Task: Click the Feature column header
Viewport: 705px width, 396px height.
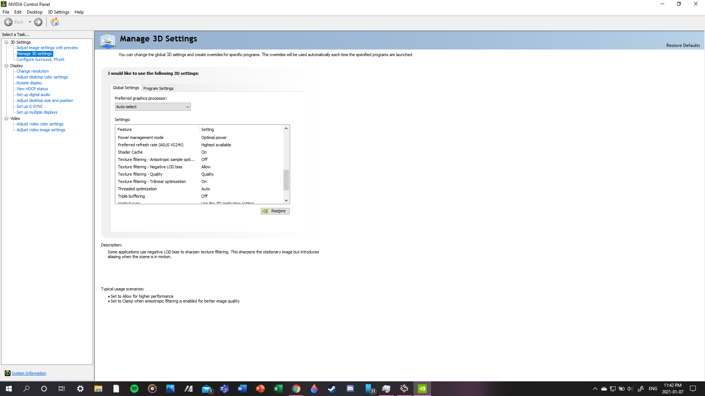Action: click(x=157, y=129)
